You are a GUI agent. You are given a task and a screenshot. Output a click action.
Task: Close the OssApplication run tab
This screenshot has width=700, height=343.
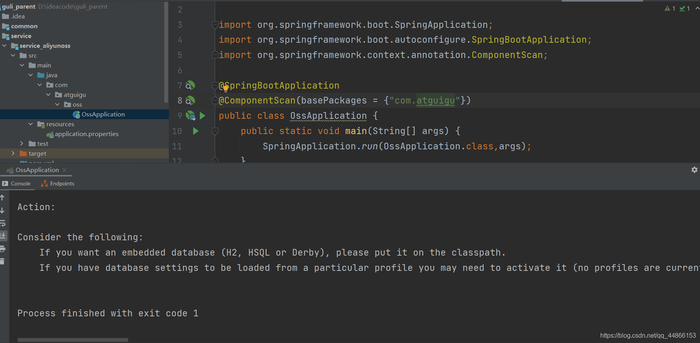tap(64, 170)
